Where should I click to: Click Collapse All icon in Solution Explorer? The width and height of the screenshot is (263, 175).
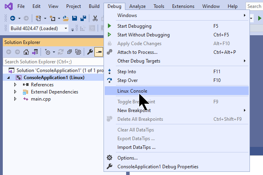tap(69, 52)
